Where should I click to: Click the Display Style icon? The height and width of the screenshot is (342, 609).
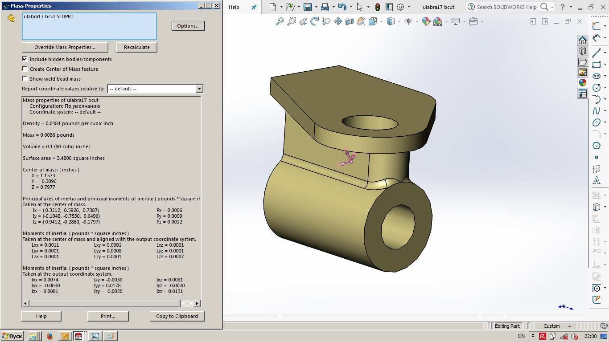coord(391,21)
